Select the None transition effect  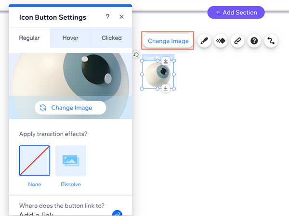[x=35, y=161]
